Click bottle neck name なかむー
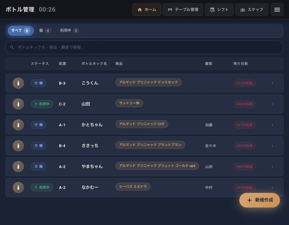Viewport: 289px width, 225px height. pyautogui.click(x=90, y=187)
